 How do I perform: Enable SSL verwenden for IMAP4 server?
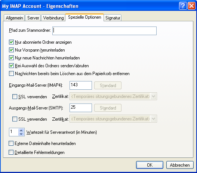(15, 97)
